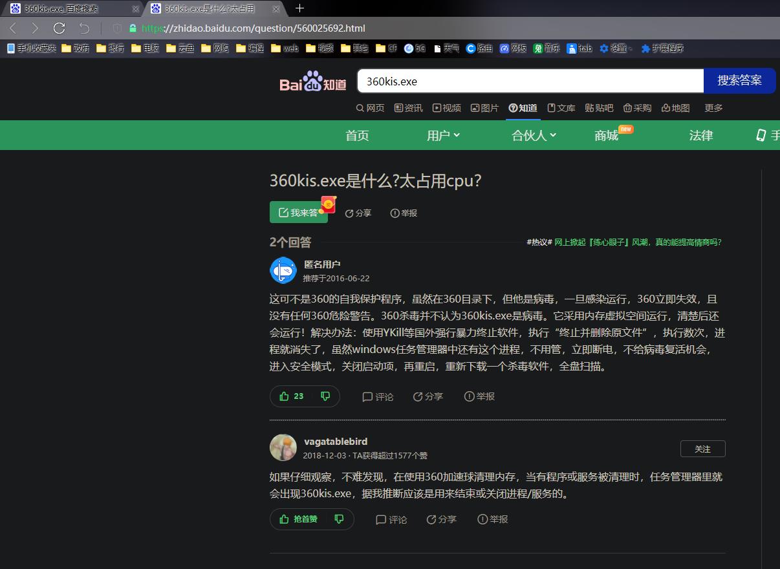This screenshot has width=780, height=569.
Task: Share the 匿名用户 answer via 分享
Action: point(428,396)
